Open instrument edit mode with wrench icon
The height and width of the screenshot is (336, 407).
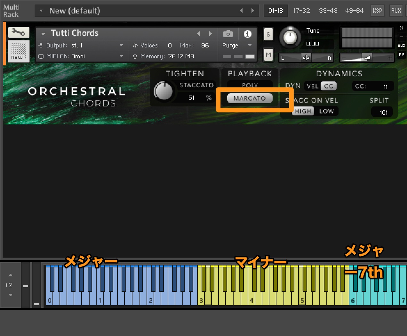(19, 32)
